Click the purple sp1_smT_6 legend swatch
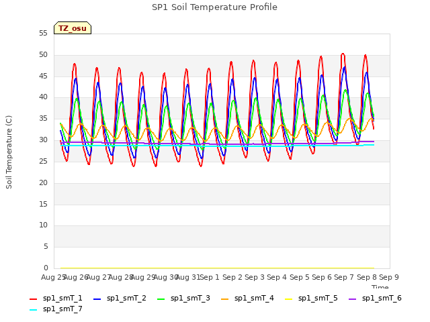Screen dimensions: 430x322 [352, 299]
